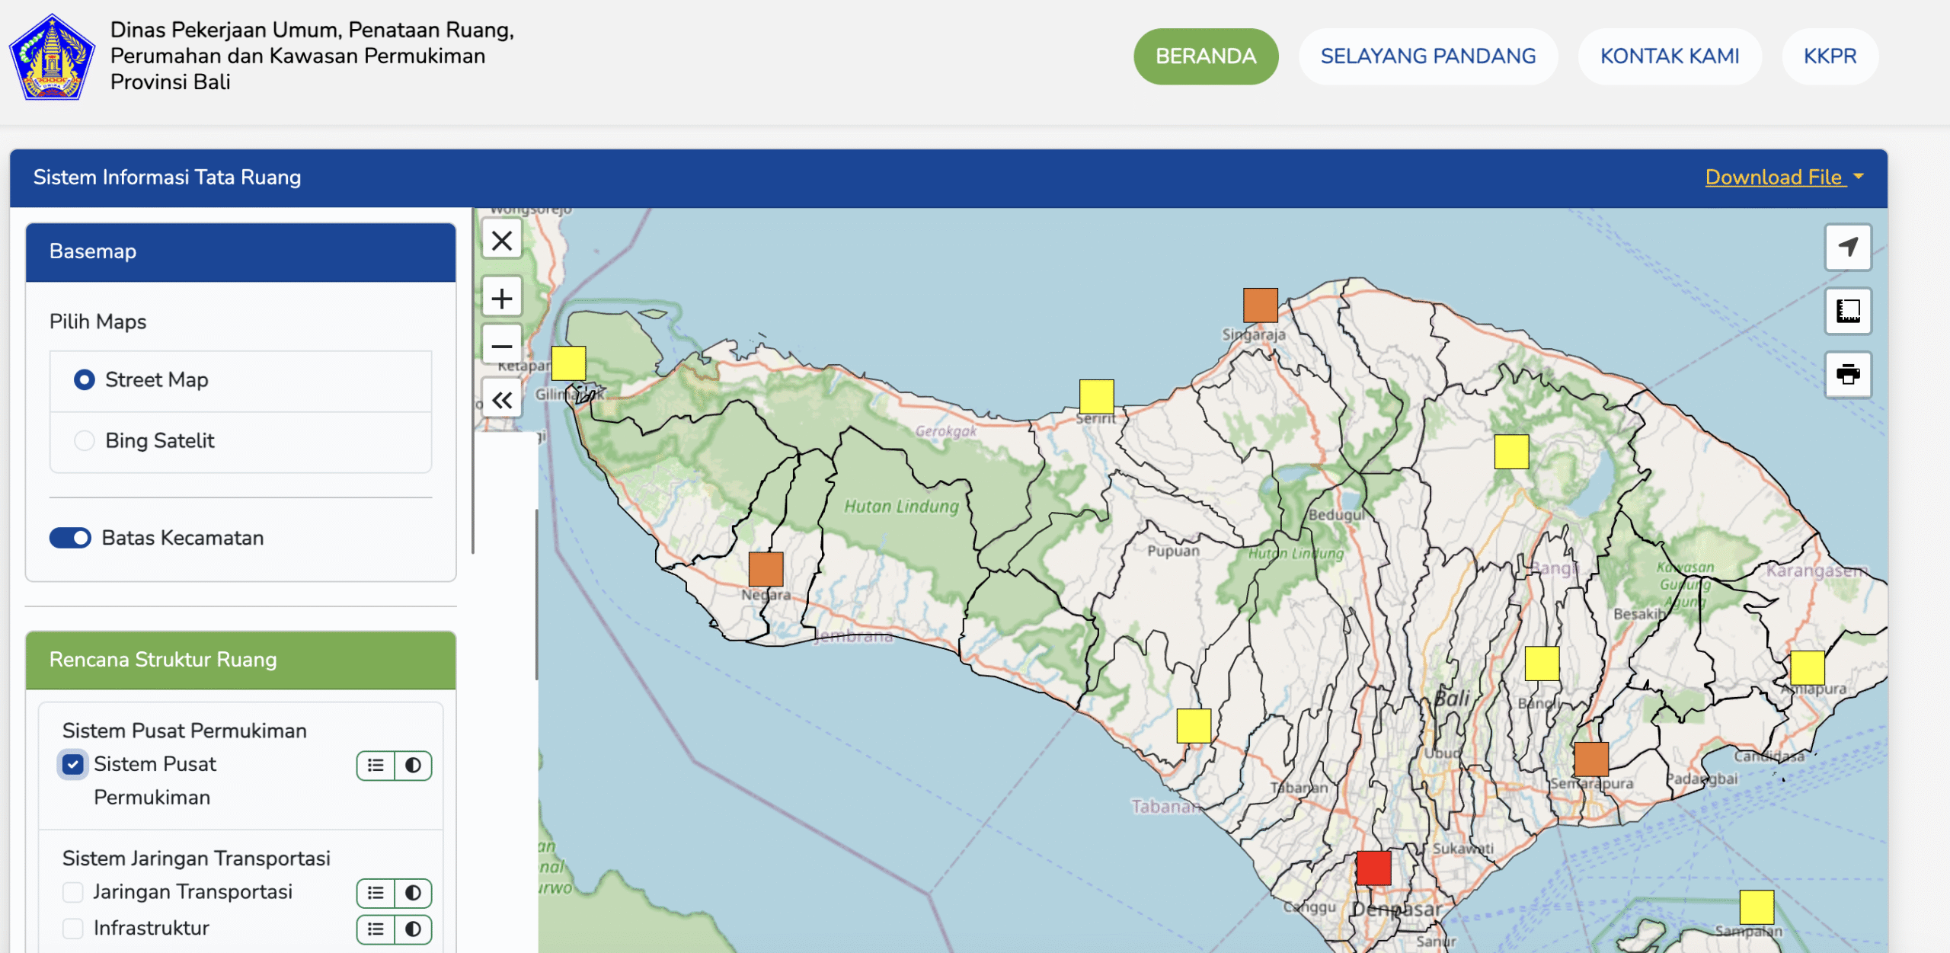Image resolution: width=1950 pixels, height=953 pixels.
Task: Uncheck the Sistem Pusat Permukiman checkbox
Action: (x=73, y=764)
